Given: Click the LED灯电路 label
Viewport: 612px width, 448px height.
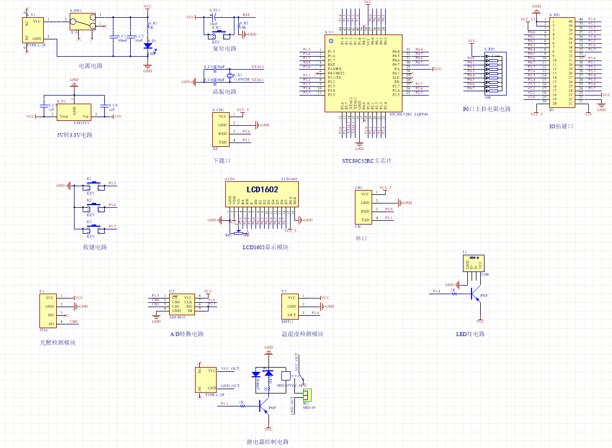Looking at the screenshot, I should coord(470,334).
